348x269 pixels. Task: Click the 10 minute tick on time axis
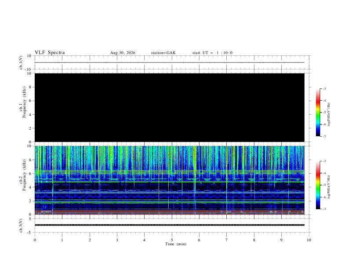pos(309,240)
